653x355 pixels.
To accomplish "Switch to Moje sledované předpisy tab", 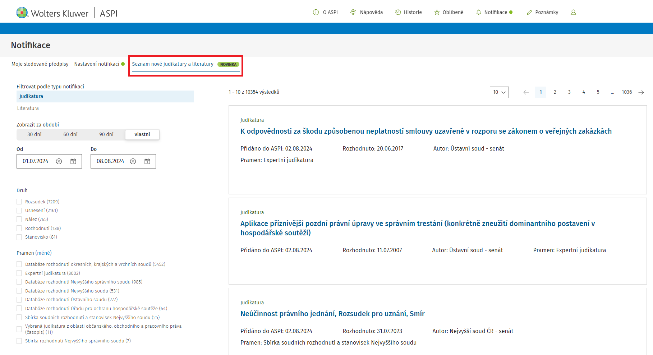I will [40, 64].
